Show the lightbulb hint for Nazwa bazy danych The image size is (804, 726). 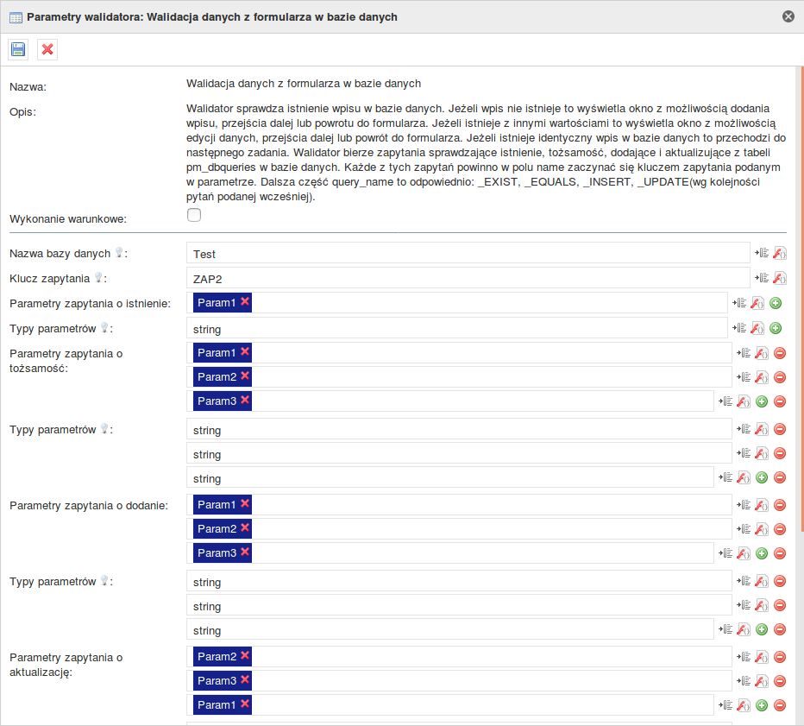click(120, 254)
